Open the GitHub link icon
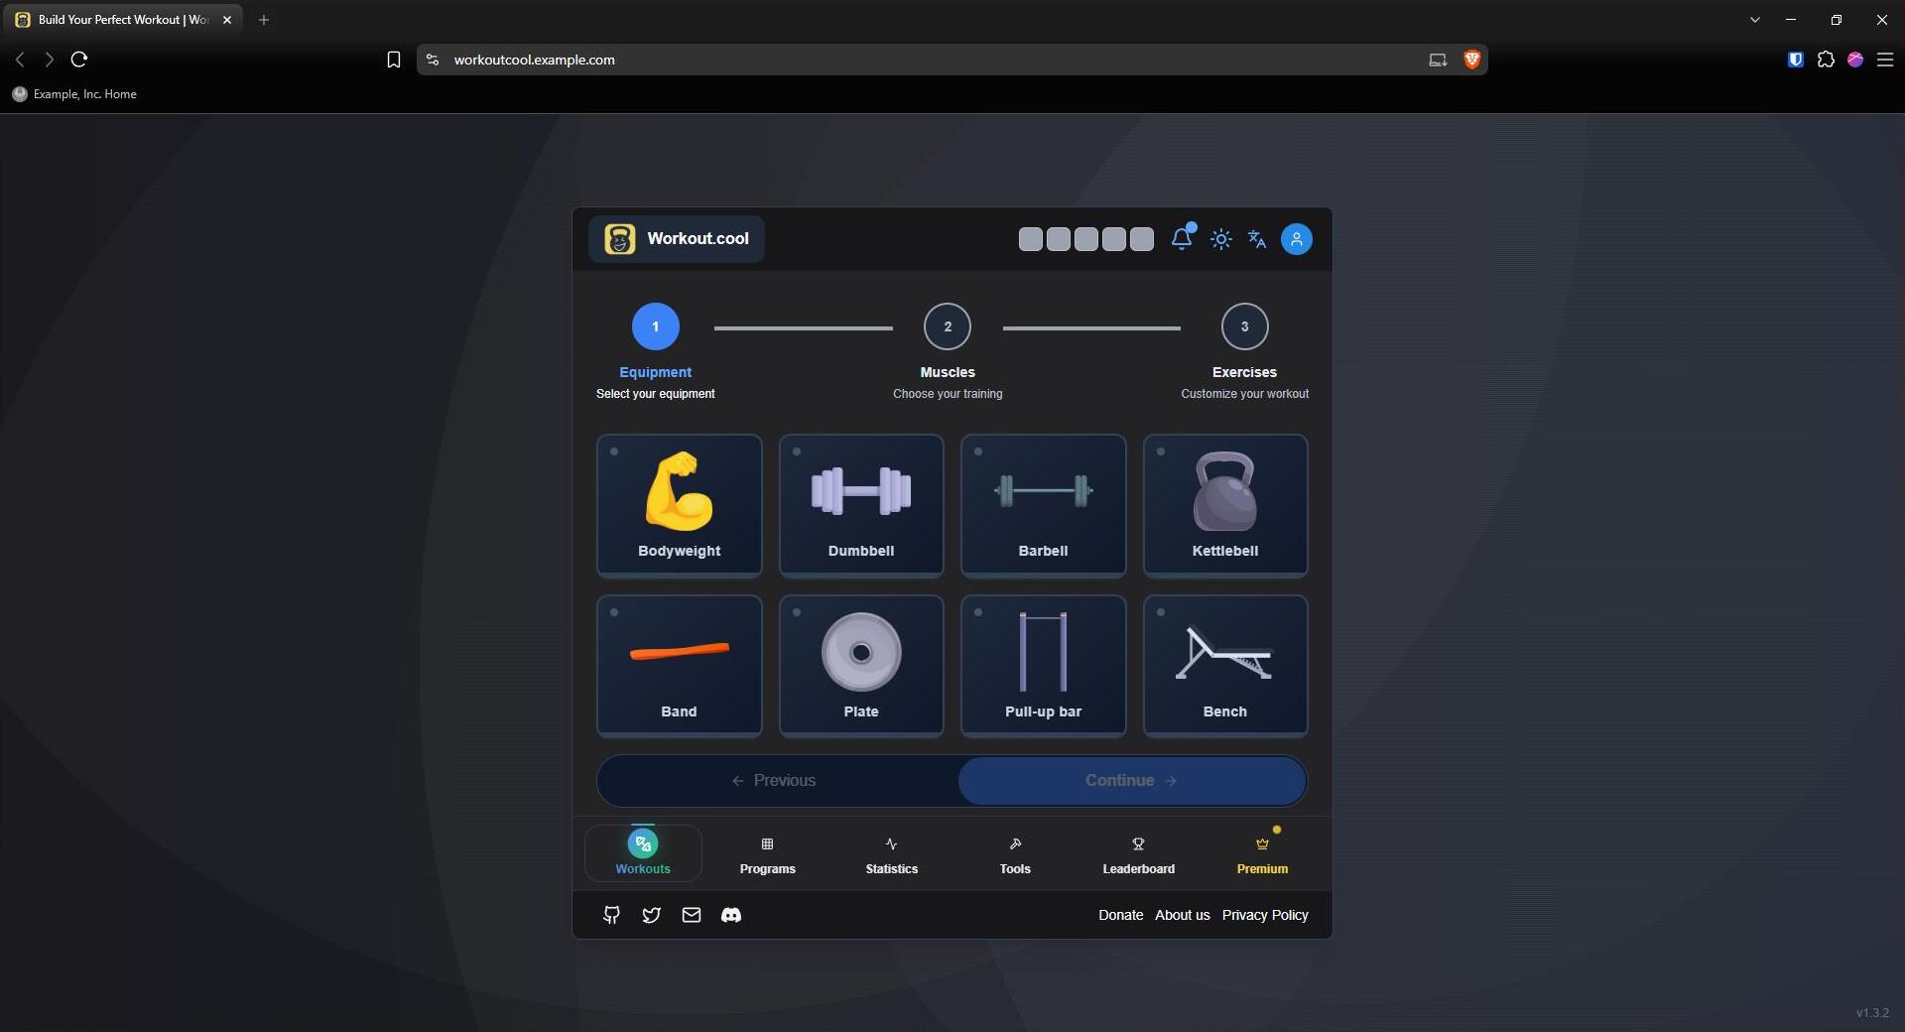This screenshot has width=1905, height=1032. [612, 915]
